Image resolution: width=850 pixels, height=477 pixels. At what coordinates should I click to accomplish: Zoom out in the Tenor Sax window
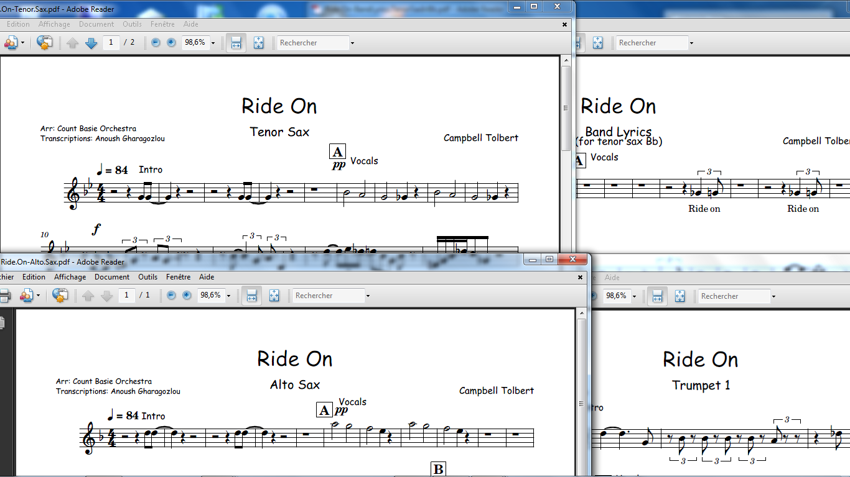point(156,43)
